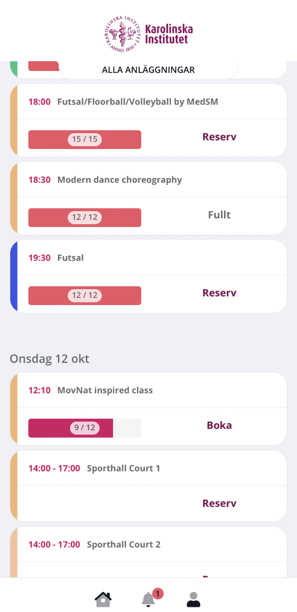Open the ALLA ANLÄGGNINGAR facility filter
Screen dimensions: 297x612
coord(148,70)
